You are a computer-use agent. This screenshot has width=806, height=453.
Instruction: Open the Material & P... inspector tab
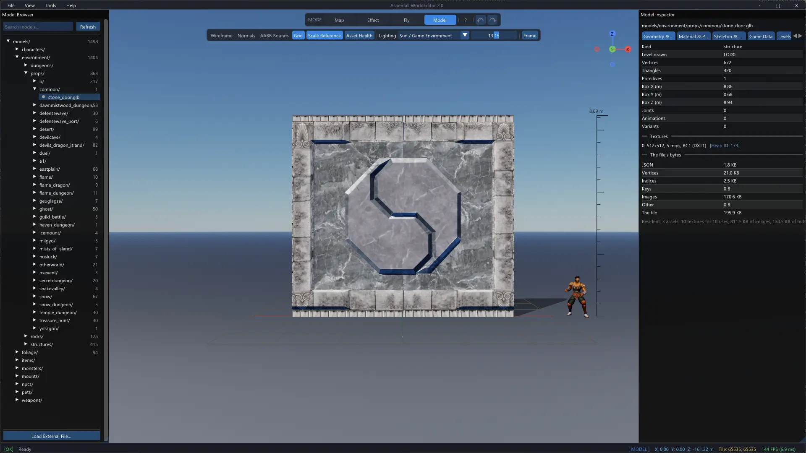[x=693, y=36]
